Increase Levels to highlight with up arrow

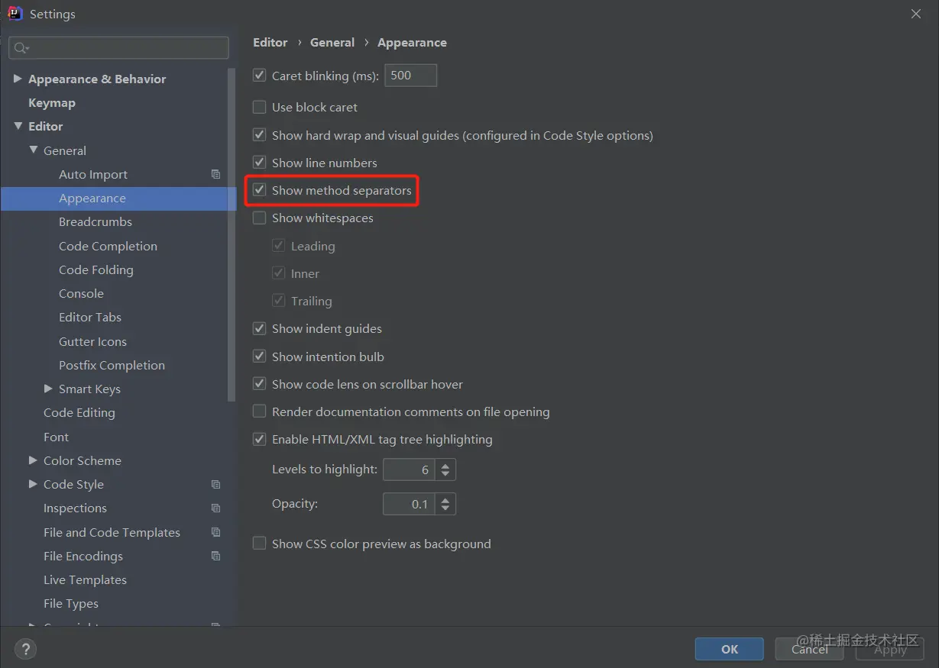point(445,464)
